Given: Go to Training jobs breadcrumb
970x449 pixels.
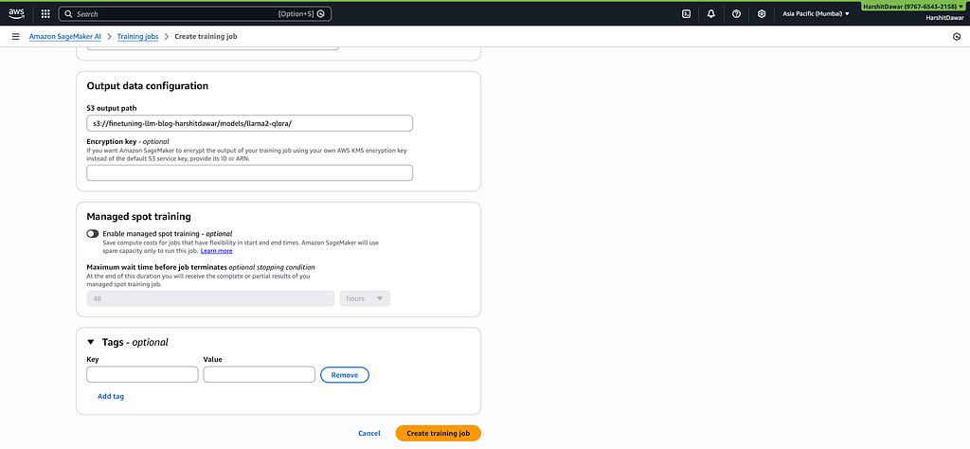Looking at the screenshot, I should tap(138, 37).
